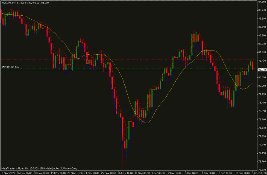Screen dimensions: 267x175
Task: Click the 30 Nov 00:00 time label
Action: [x=143, y=173]
